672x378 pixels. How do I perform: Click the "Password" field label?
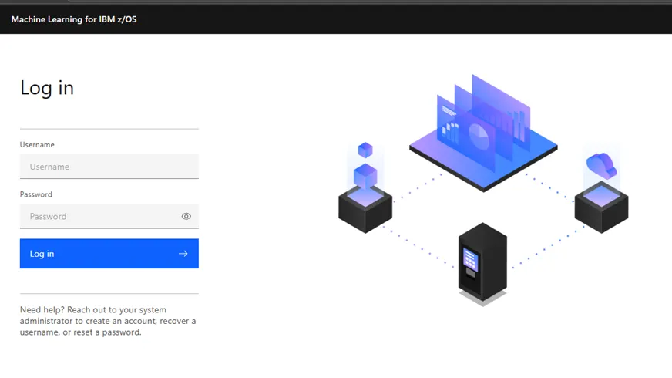[x=35, y=194]
